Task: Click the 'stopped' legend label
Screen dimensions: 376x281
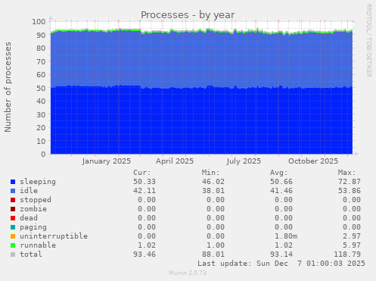Action: pyautogui.click(x=36, y=200)
